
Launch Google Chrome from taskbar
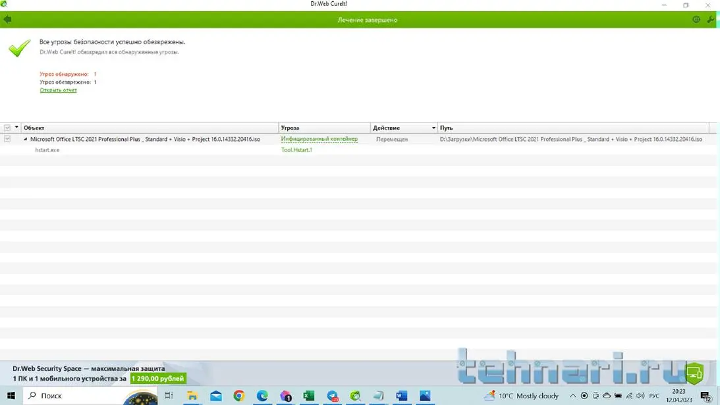coord(238,395)
